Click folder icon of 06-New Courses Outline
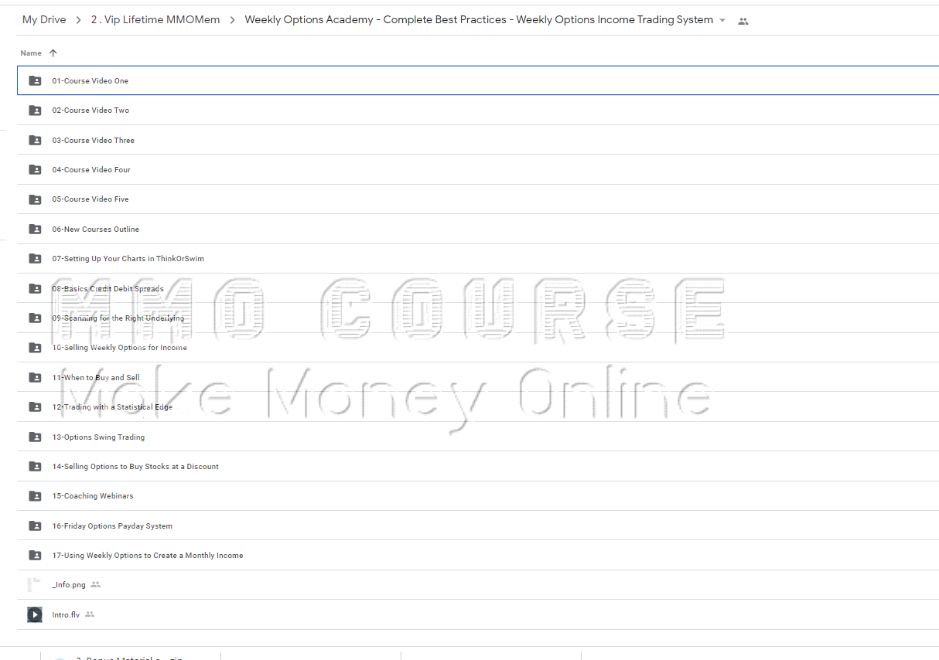The height and width of the screenshot is (660, 939). pos(35,229)
